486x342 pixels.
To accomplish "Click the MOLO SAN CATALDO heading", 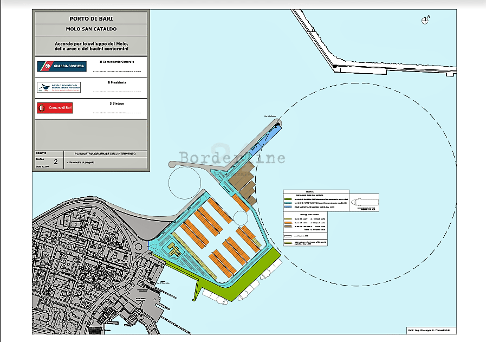I will point(91,29).
